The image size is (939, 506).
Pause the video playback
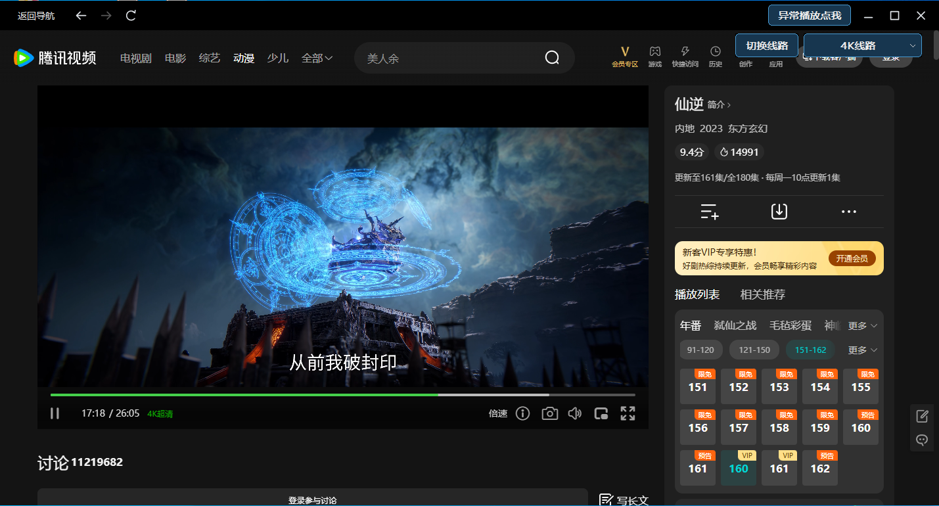[x=55, y=413]
